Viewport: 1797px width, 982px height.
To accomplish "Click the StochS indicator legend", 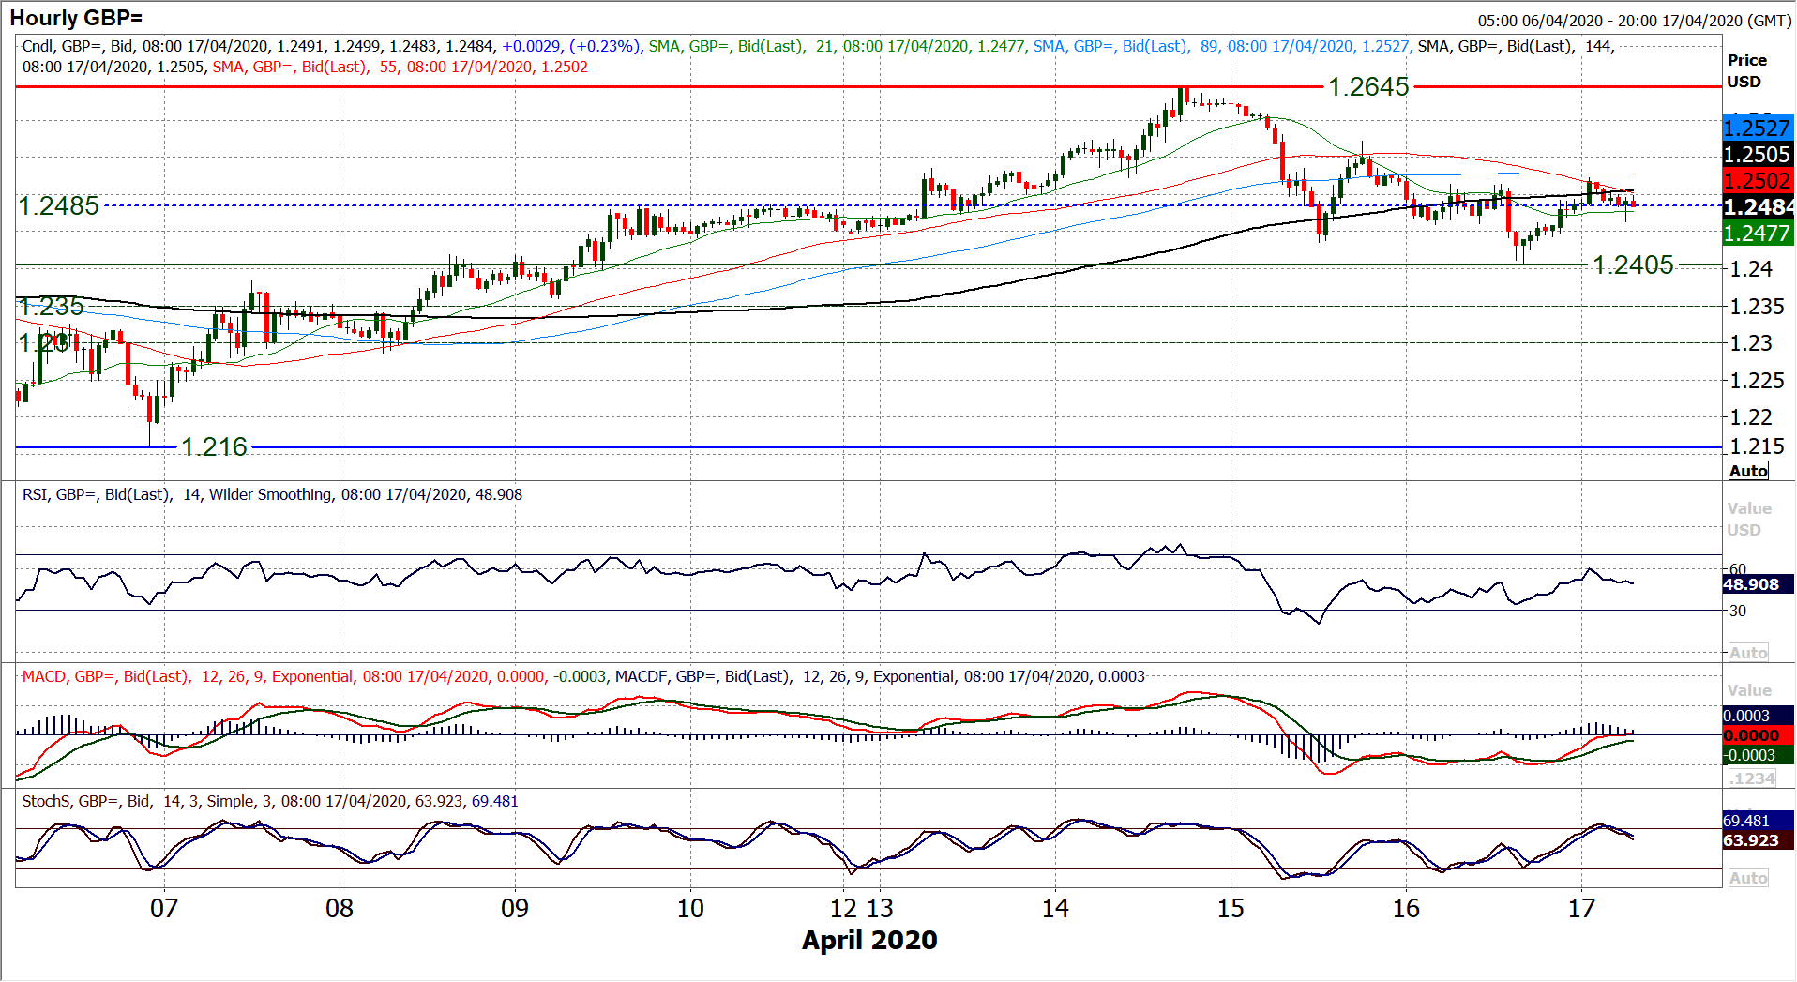I will 270,801.
